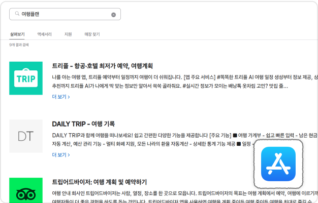Open the 트리플 항공·호텔 최저가 예약 title
318x203 pixels.
103,66
